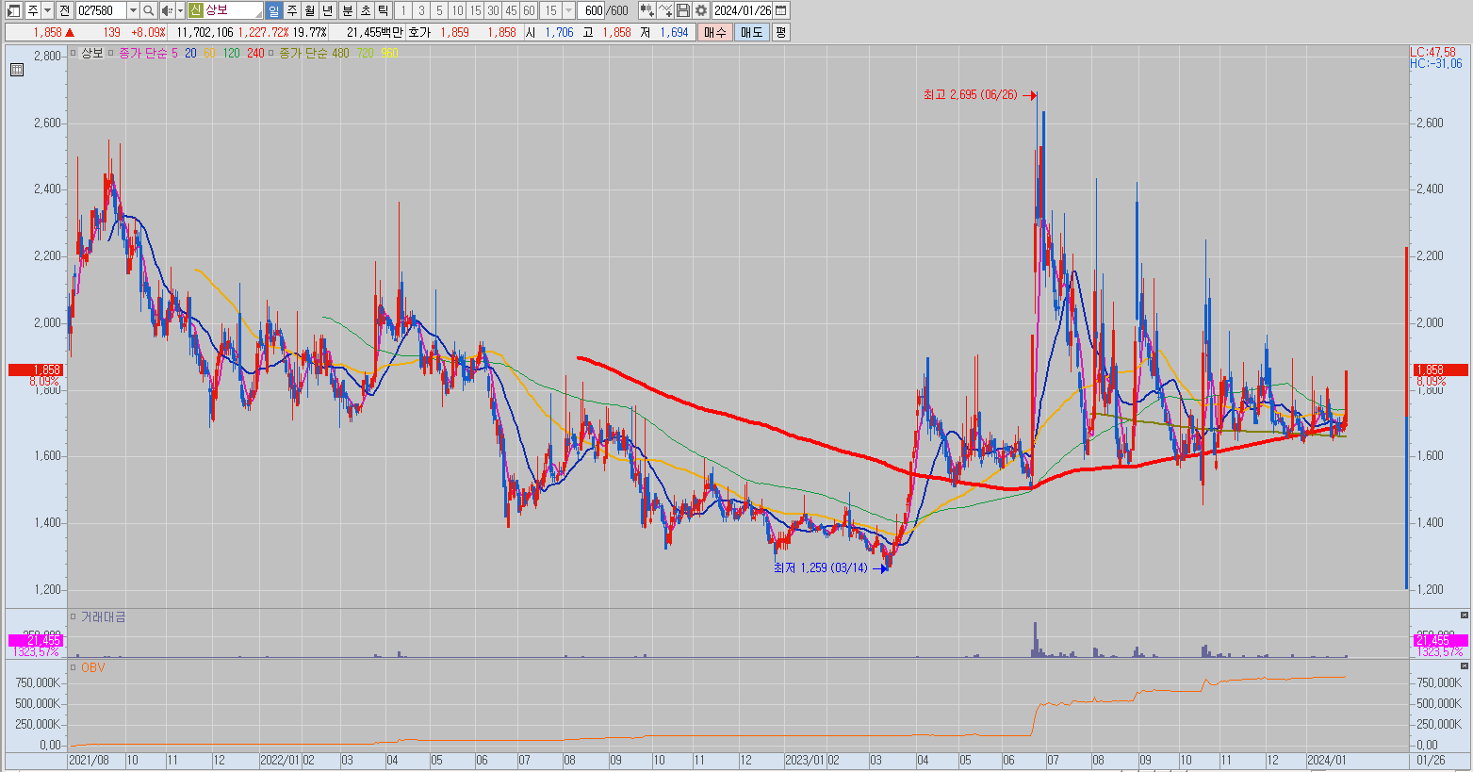Click the 01/26 date at timeline end
The image size is (1473, 772).
click(x=1431, y=760)
